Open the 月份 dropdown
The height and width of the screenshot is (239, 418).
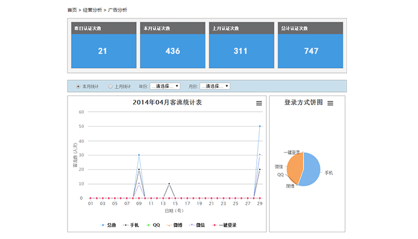(214, 86)
